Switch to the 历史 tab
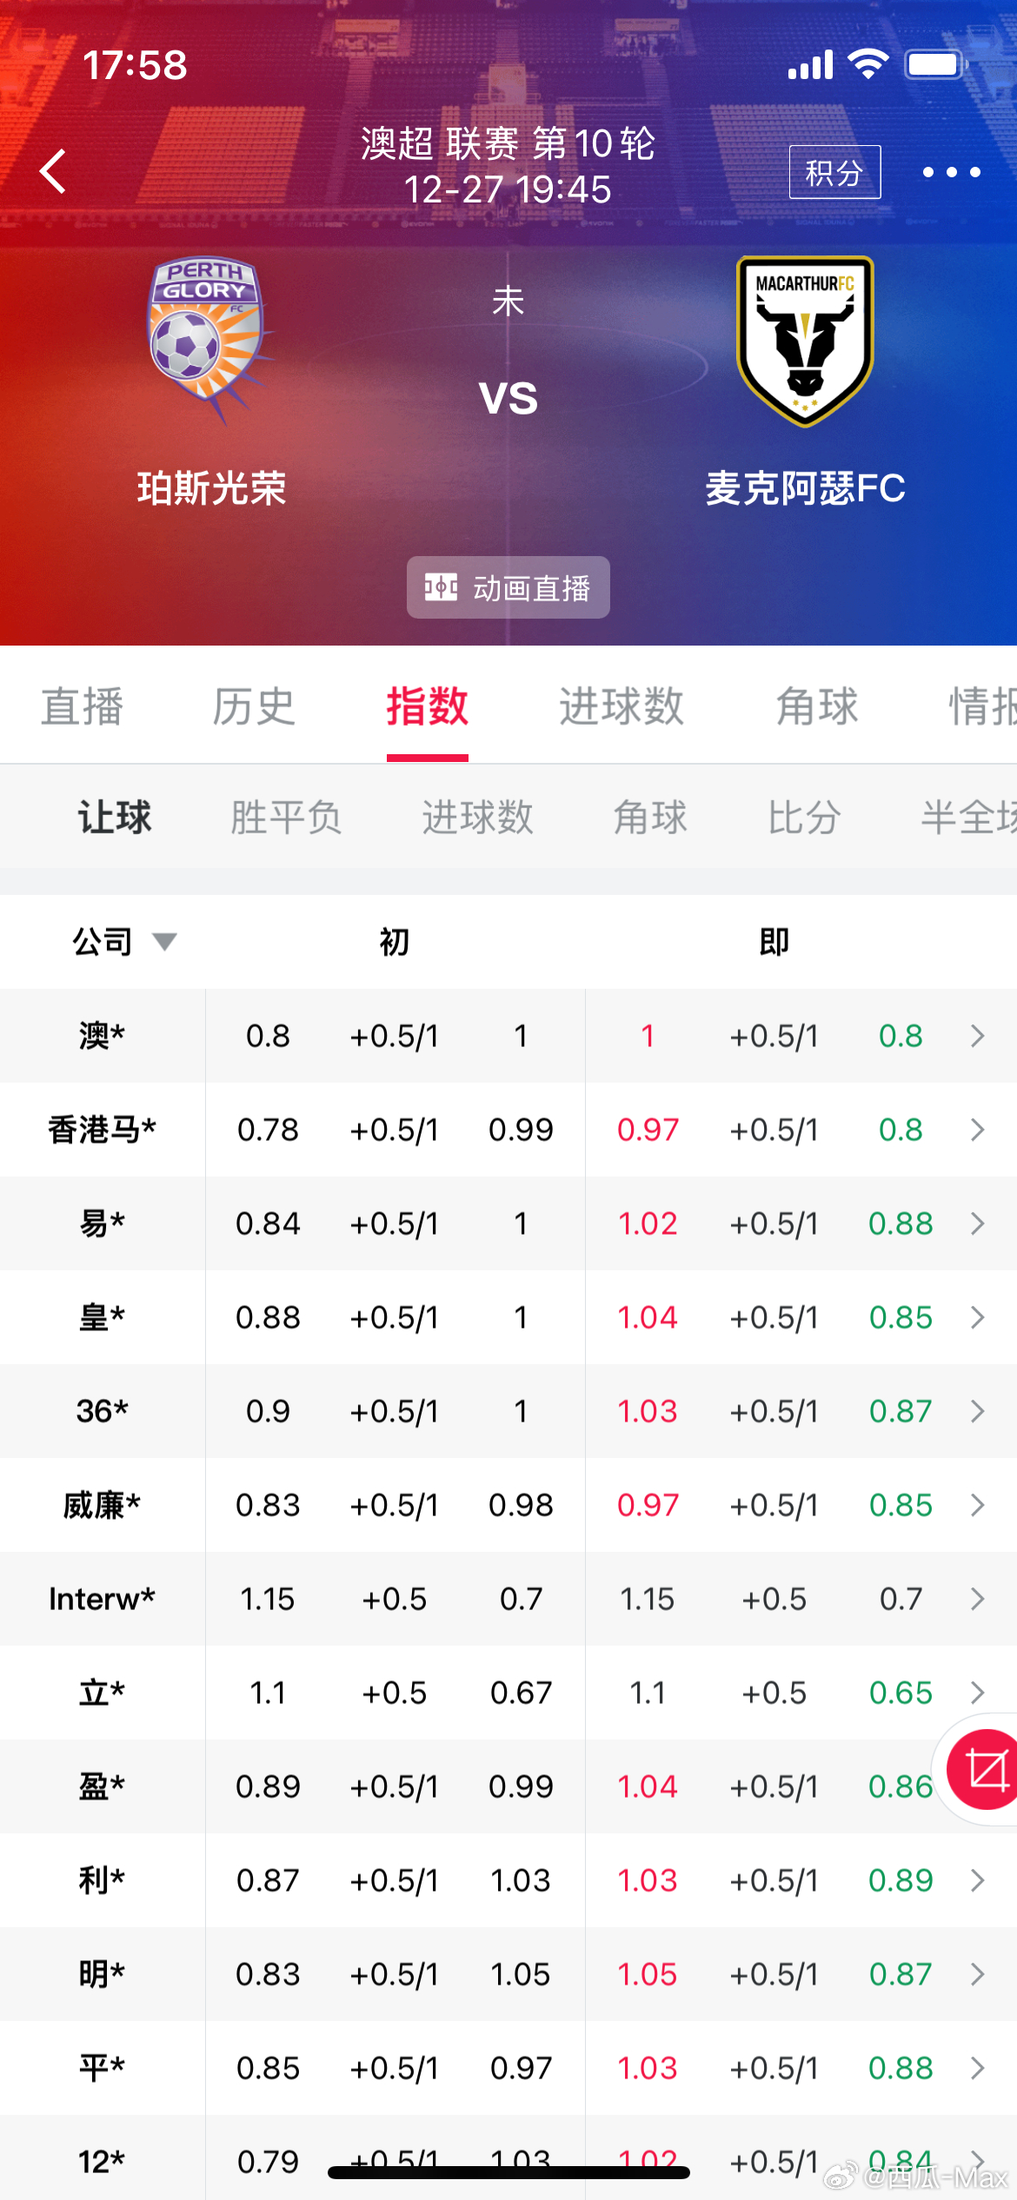1017x2200 pixels. pyautogui.click(x=254, y=706)
